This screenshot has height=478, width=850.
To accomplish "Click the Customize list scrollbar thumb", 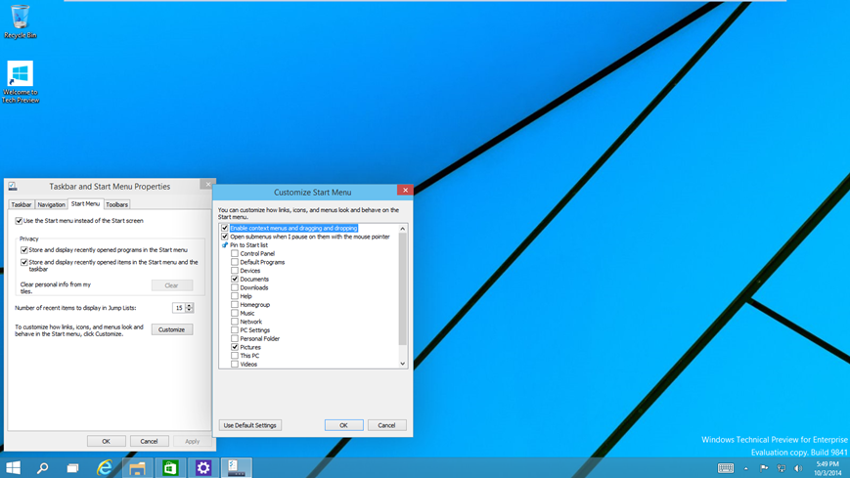I will pos(402,288).
